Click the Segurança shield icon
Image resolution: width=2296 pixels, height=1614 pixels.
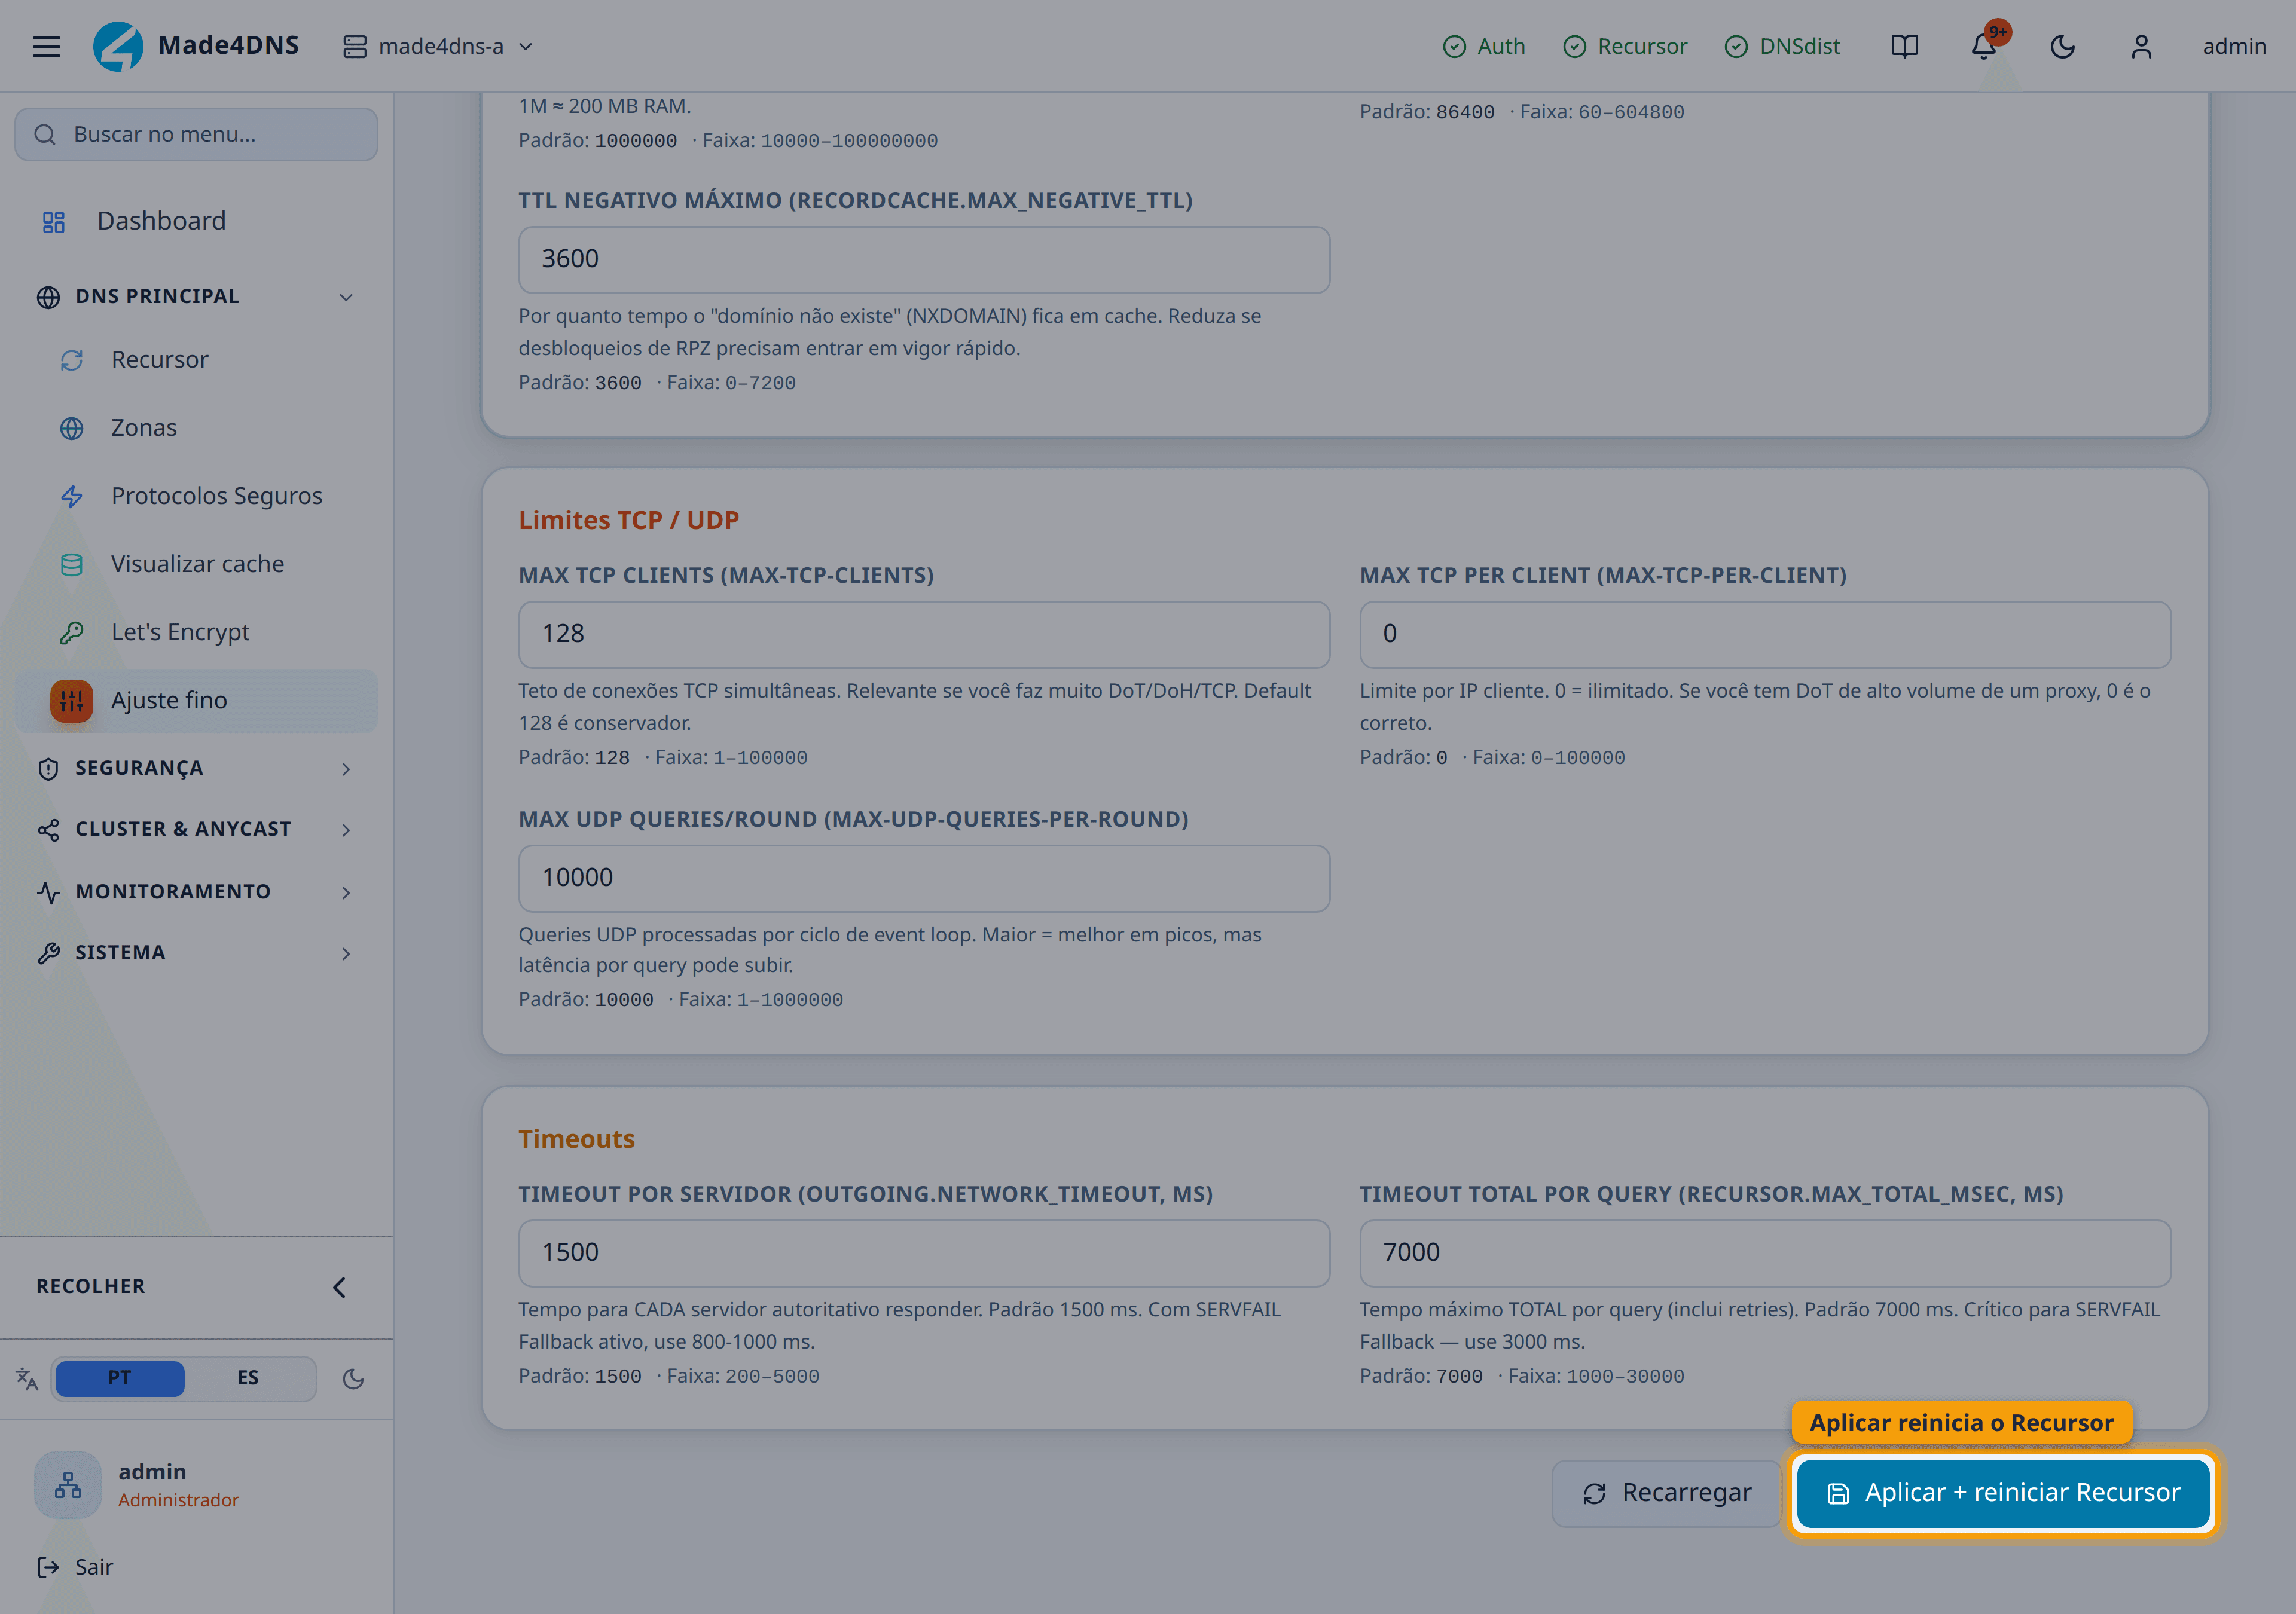[x=48, y=769]
